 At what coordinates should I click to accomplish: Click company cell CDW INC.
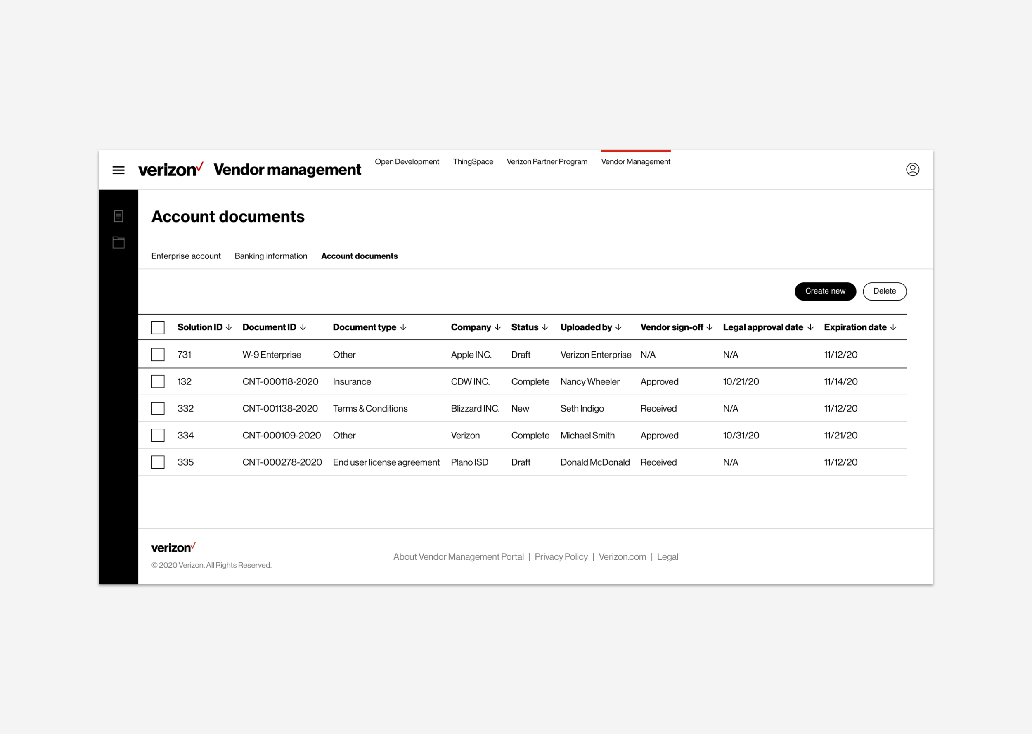click(x=470, y=381)
